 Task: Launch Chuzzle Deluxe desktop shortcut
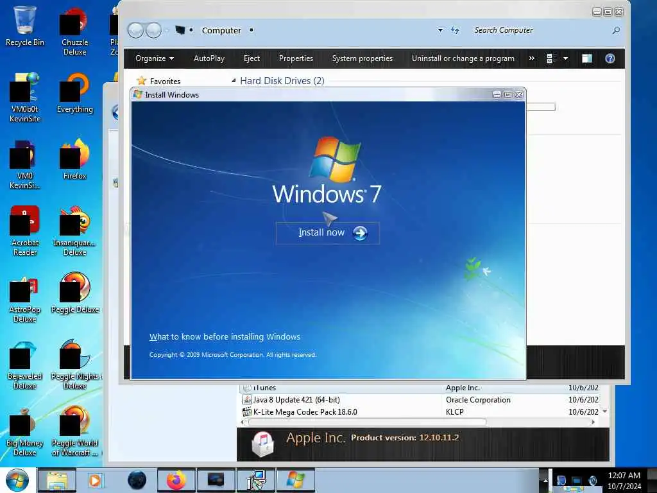[x=74, y=31]
